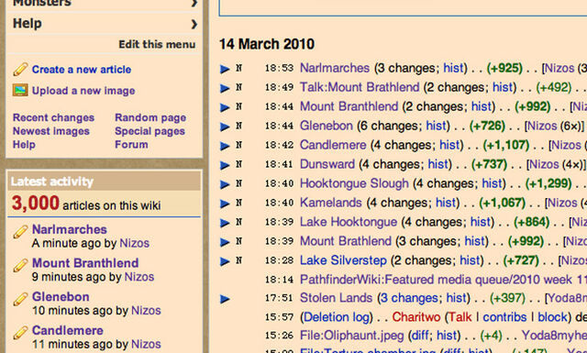Expand the Help menu chevron
The image size is (587, 353).
pos(194,25)
